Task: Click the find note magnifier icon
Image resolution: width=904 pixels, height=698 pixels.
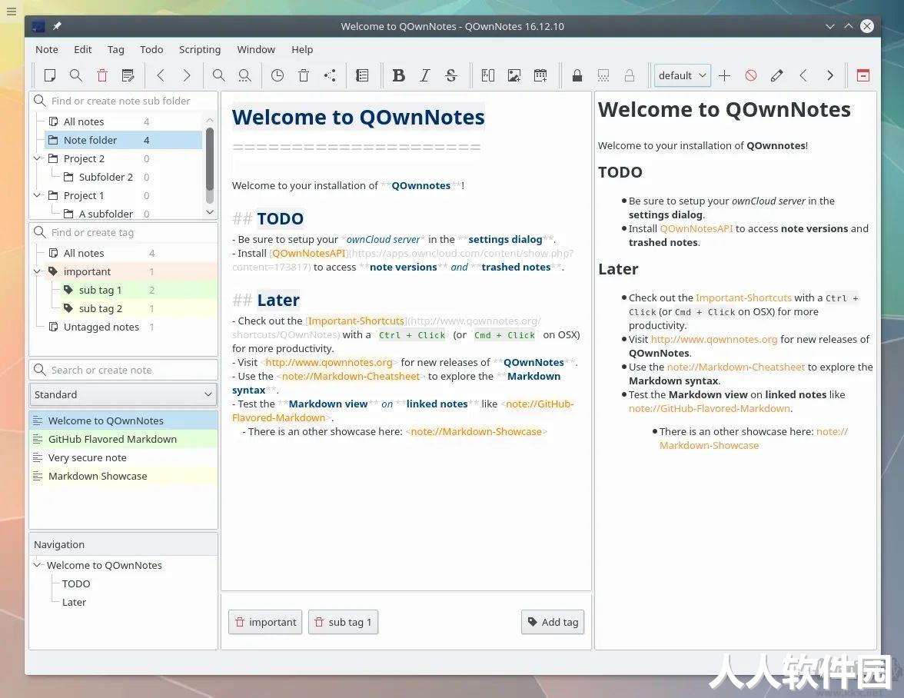Action: click(x=75, y=75)
